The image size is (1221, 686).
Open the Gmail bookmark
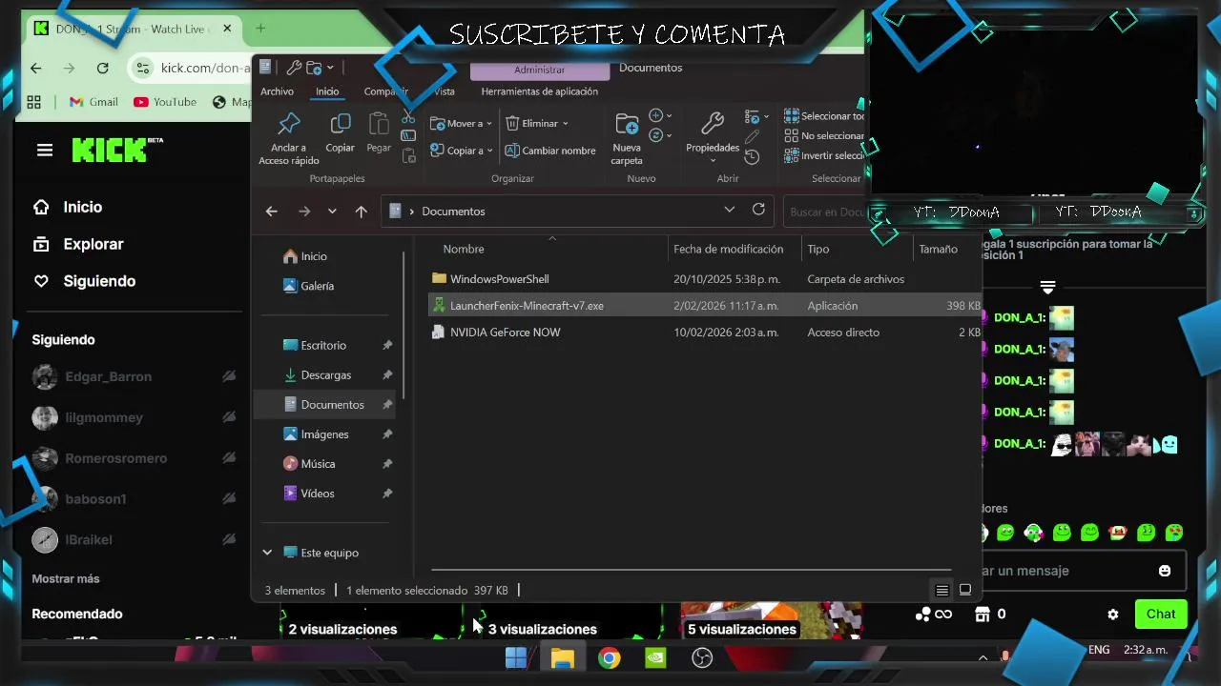[x=93, y=102]
